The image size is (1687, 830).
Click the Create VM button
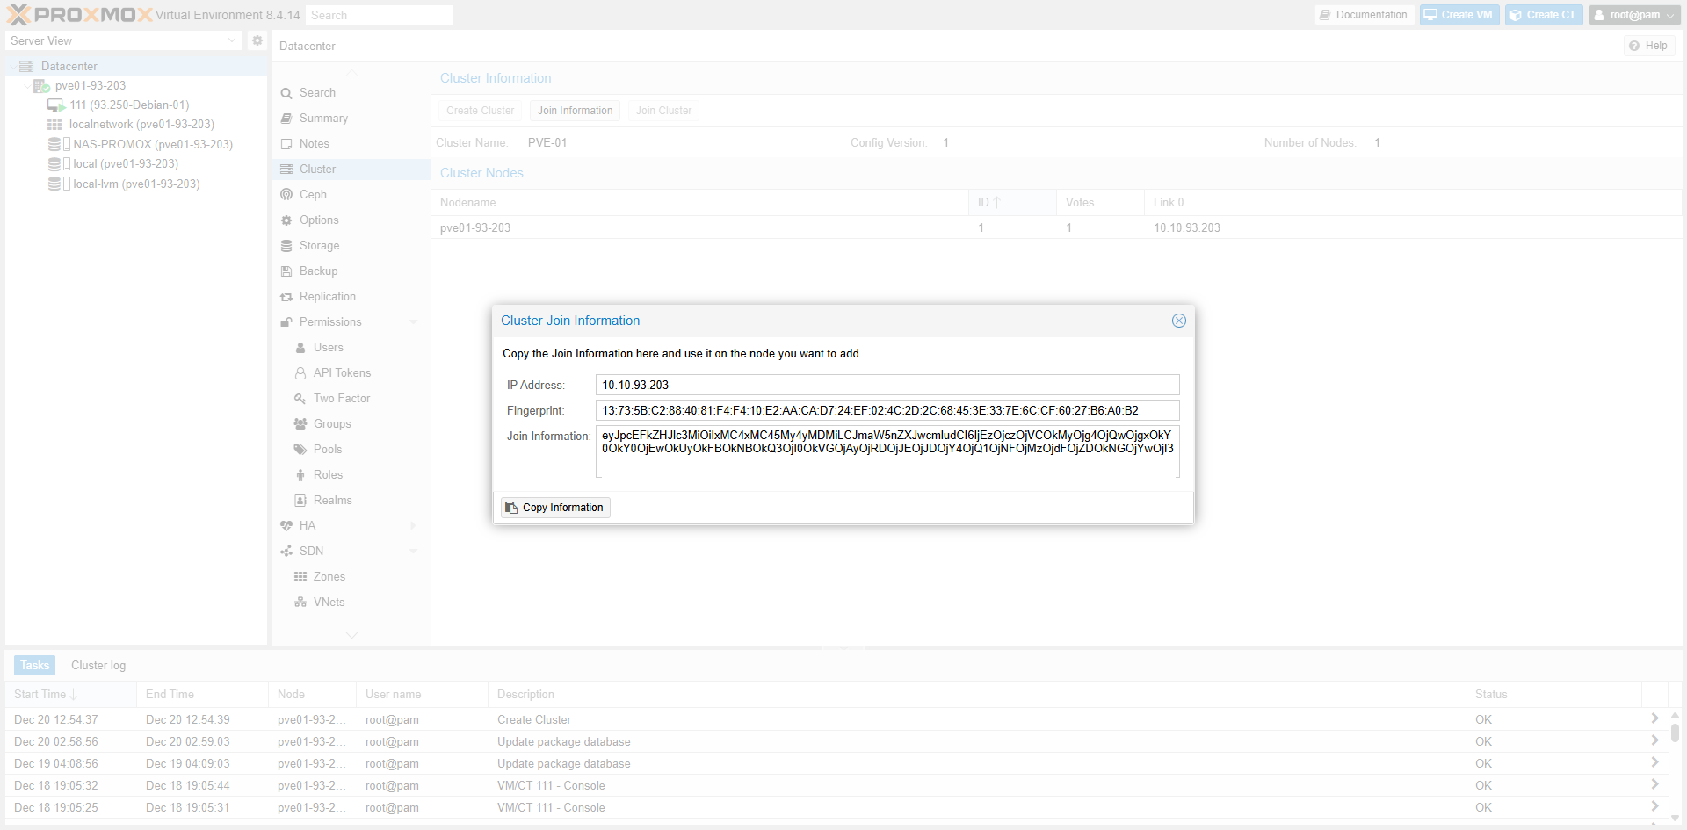(x=1459, y=15)
